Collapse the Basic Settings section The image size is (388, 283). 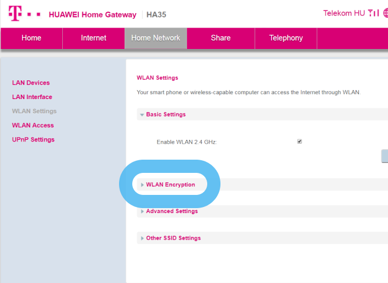pyautogui.click(x=166, y=115)
